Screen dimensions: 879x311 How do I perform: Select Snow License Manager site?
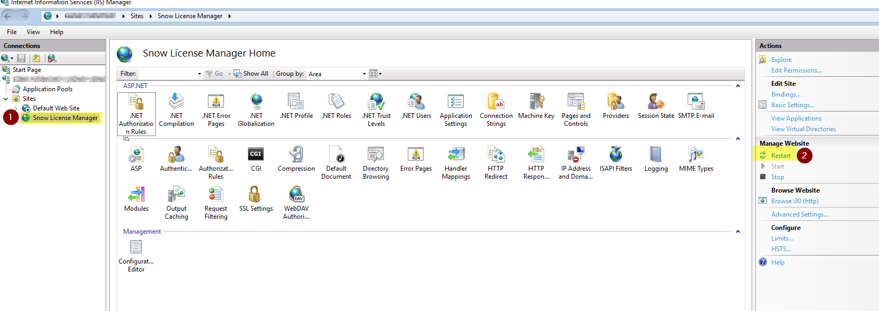point(65,118)
